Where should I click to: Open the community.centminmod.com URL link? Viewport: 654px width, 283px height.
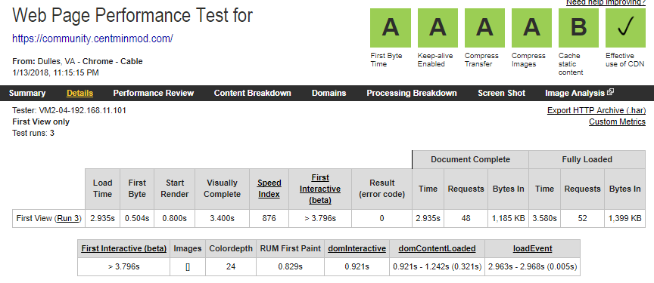[92, 38]
